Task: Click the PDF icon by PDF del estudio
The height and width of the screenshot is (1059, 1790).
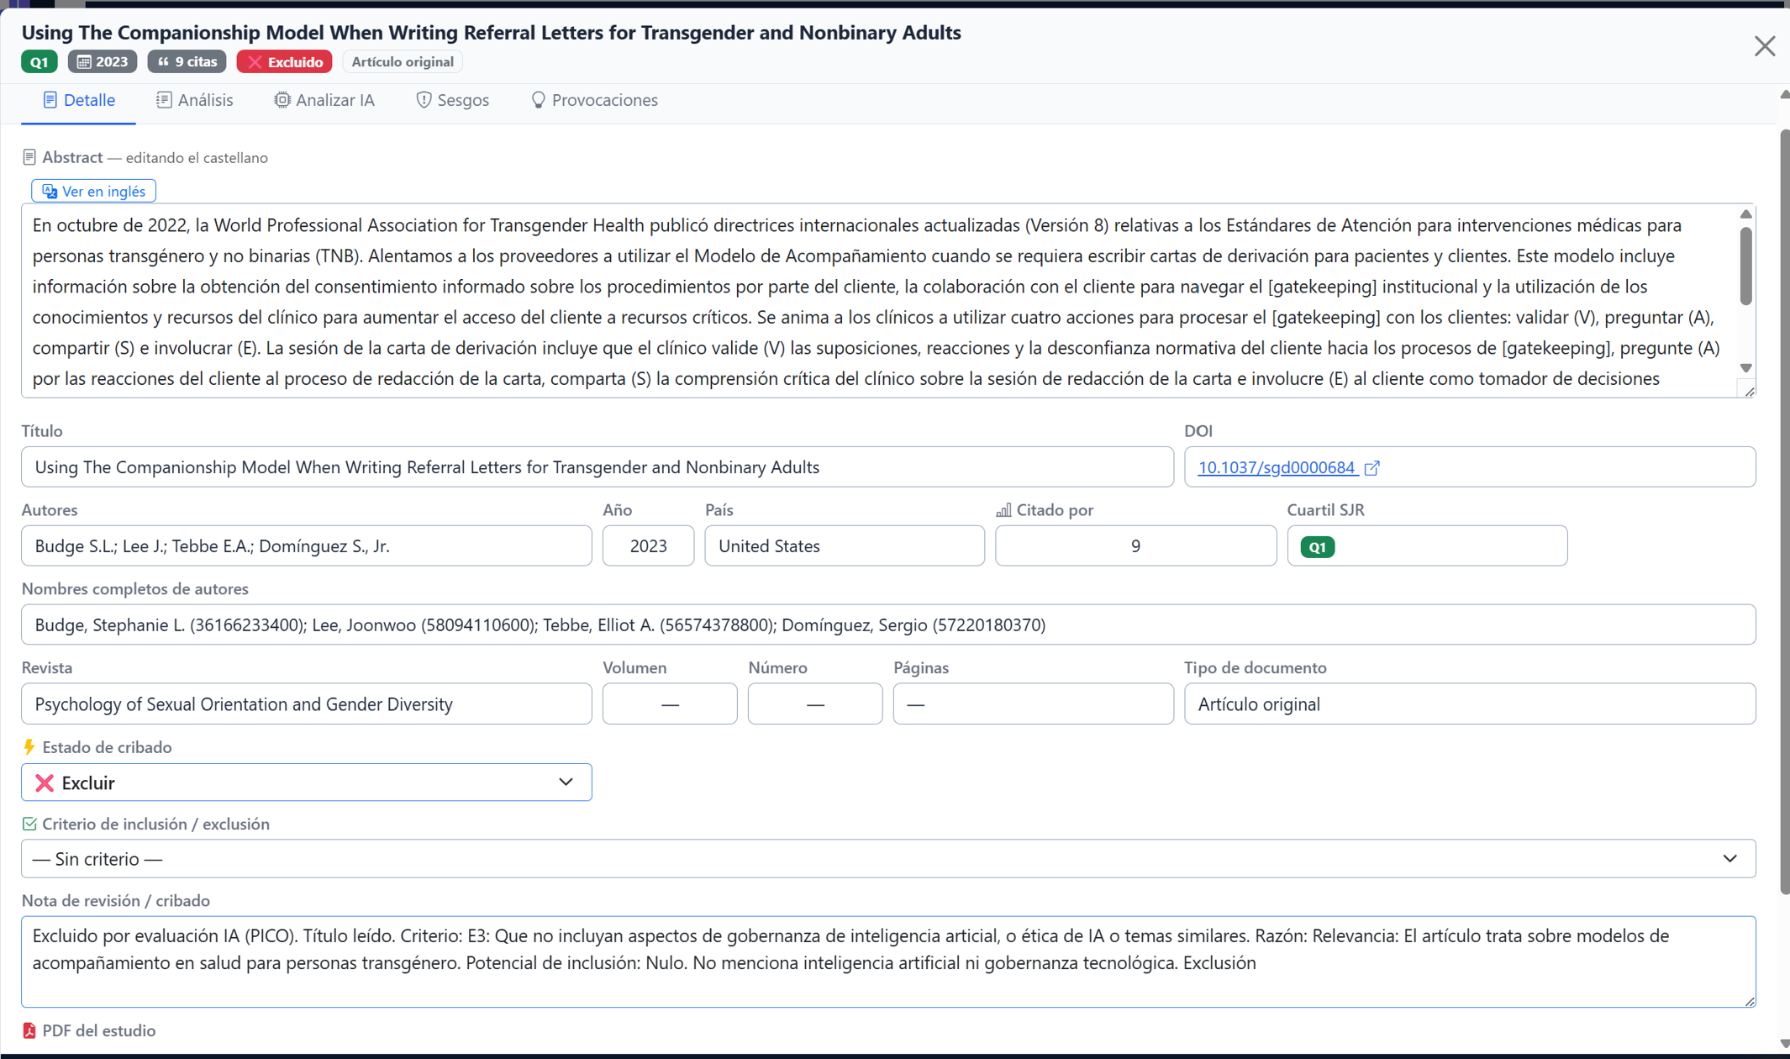Action: click(x=29, y=1030)
